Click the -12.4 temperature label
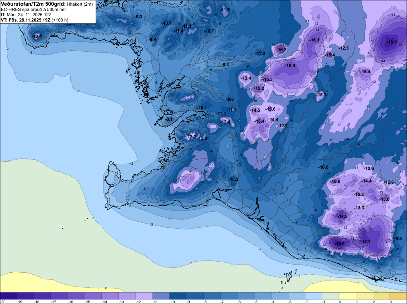The width and height of the screenshot is (407, 304). [x=225, y=122]
